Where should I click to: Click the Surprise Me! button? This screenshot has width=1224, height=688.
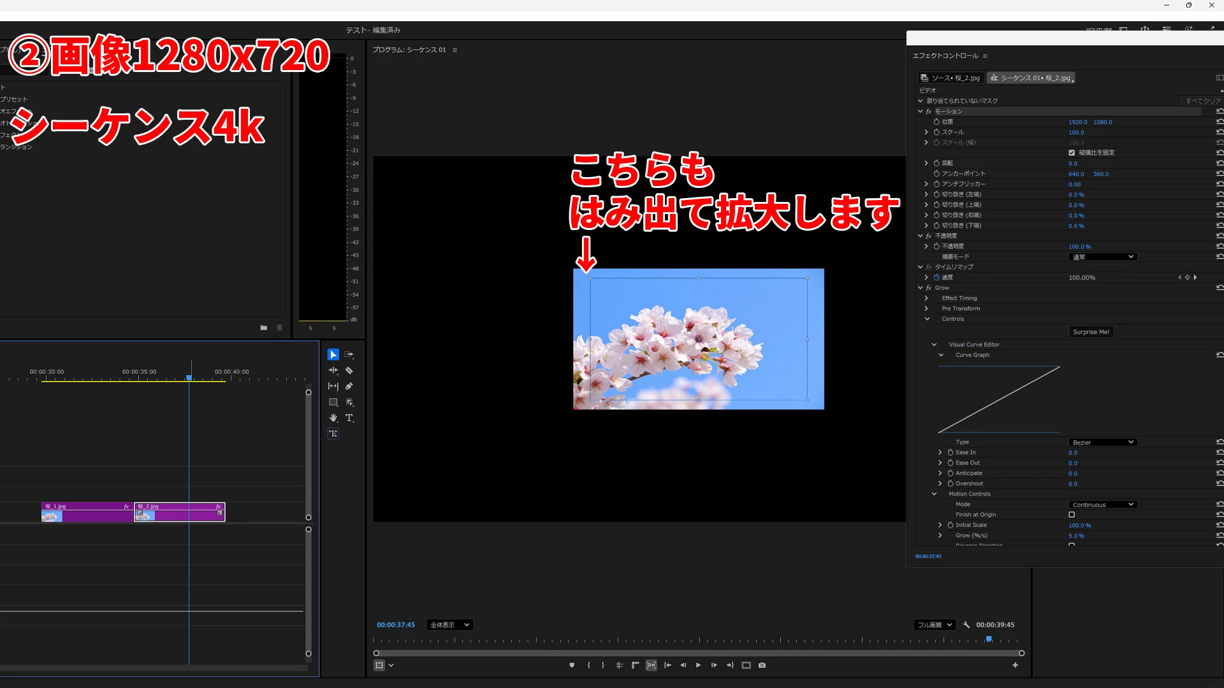(1091, 332)
